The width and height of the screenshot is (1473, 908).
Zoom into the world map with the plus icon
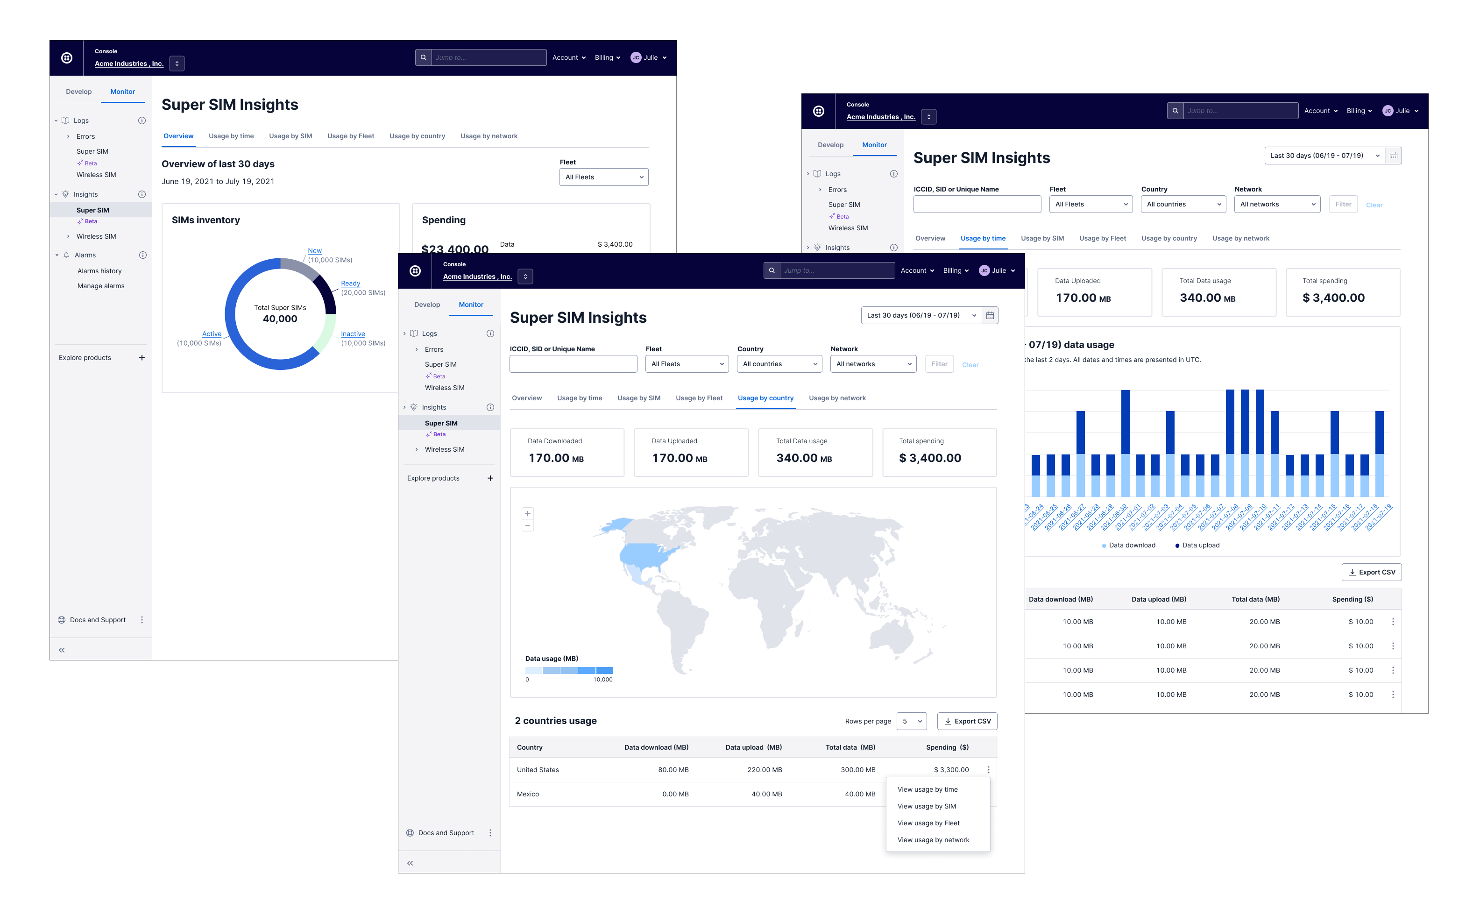[x=527, y=513]
